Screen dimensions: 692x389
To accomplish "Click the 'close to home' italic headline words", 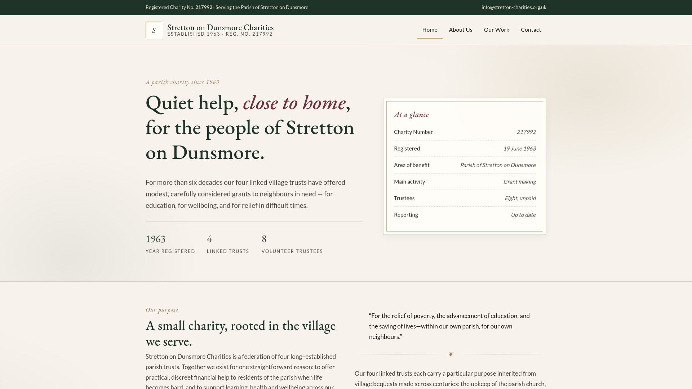I will (x=294, y=103).
